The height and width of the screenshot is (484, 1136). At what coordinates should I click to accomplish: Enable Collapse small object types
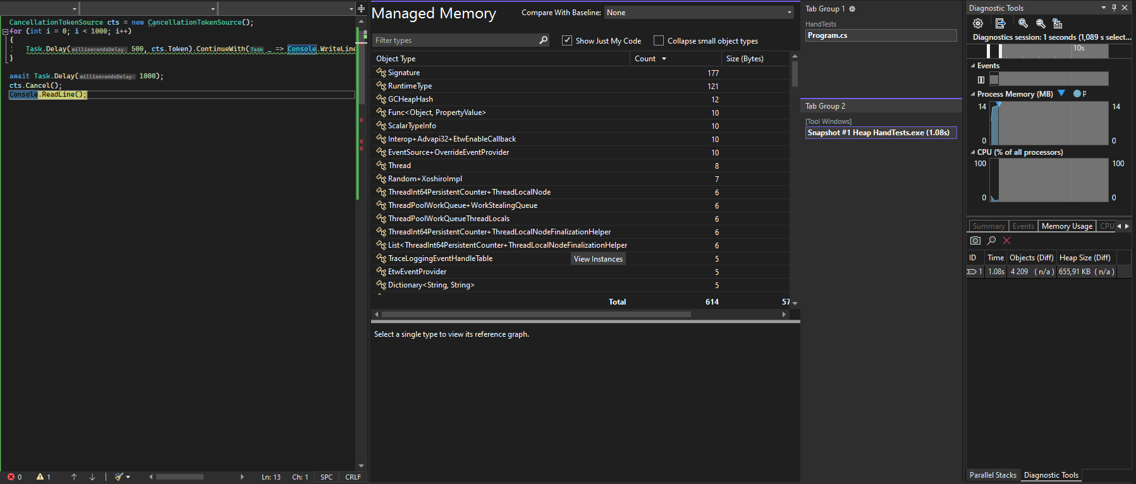click(659, 40)
